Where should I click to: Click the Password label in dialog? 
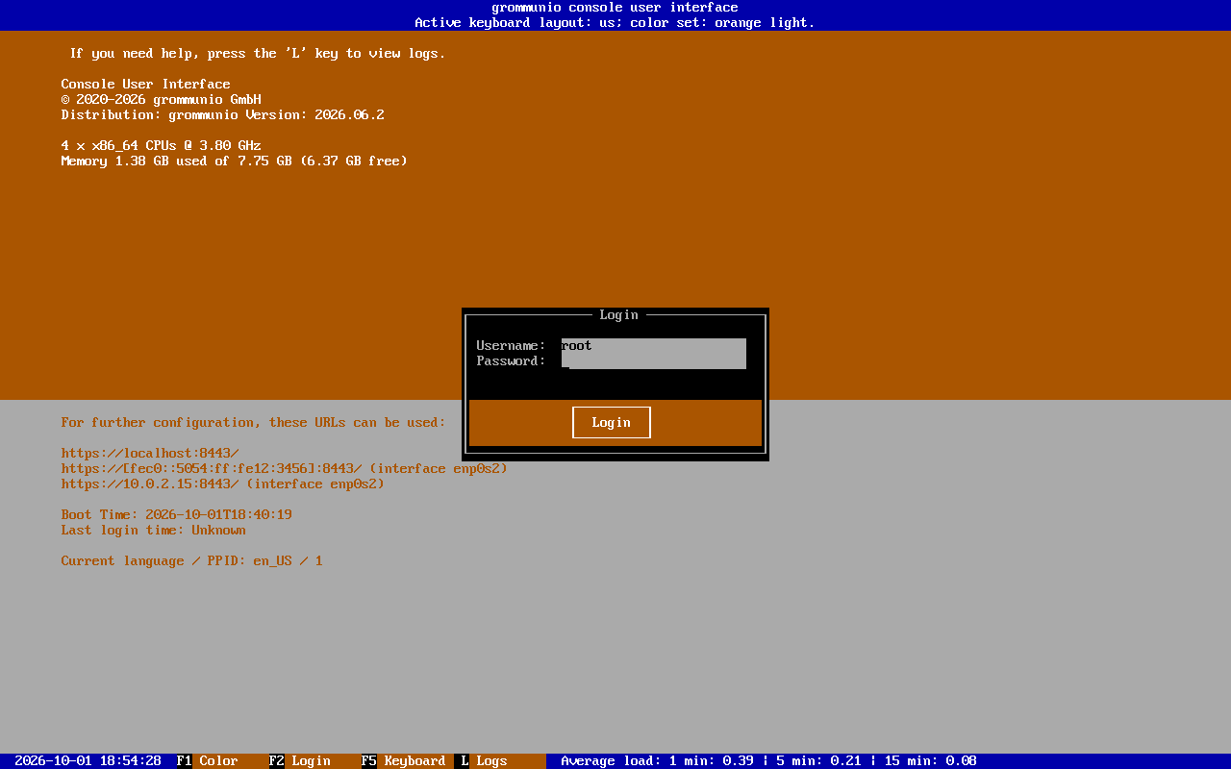(x=512, y=361)
